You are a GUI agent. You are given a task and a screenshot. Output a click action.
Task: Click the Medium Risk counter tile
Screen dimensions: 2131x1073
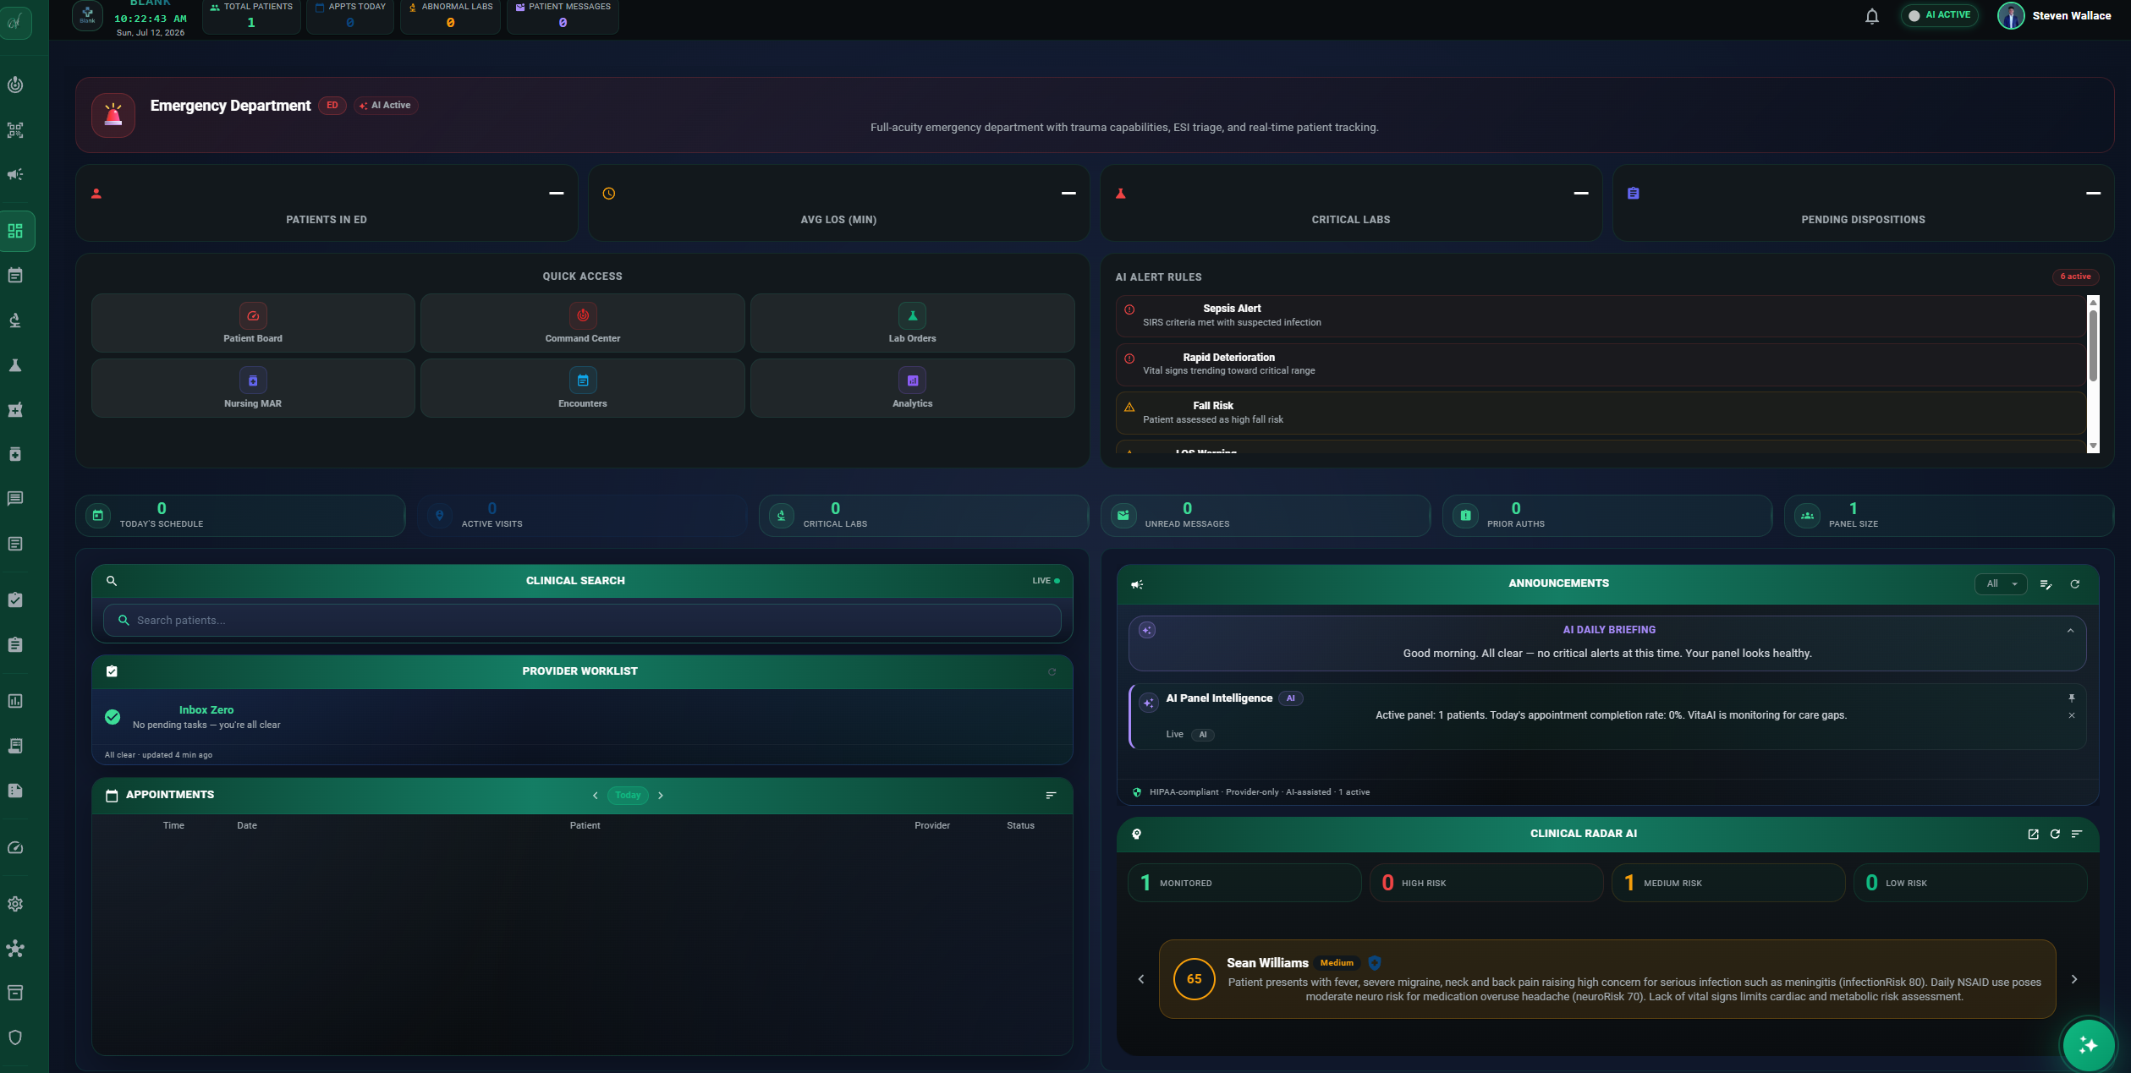click(1727, 884)
